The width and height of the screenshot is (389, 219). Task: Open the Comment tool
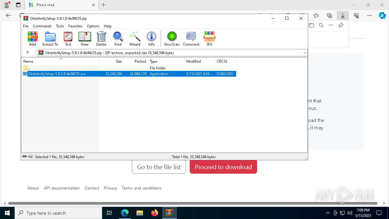[x=191, y=39]
